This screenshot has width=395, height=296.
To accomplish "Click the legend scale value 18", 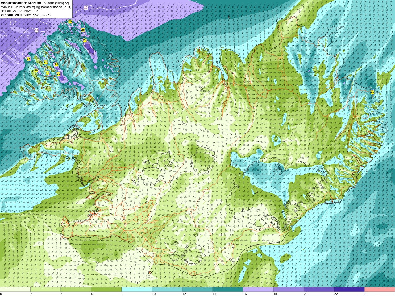I will (275, 294).
